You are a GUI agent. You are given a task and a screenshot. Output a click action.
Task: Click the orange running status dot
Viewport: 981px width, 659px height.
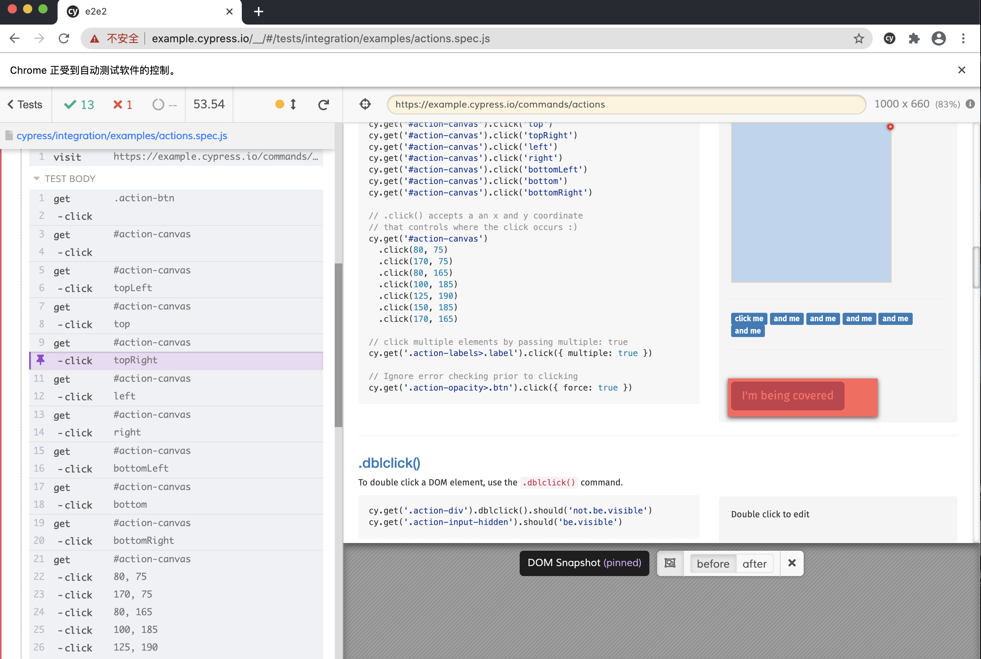tap(280, 104)
